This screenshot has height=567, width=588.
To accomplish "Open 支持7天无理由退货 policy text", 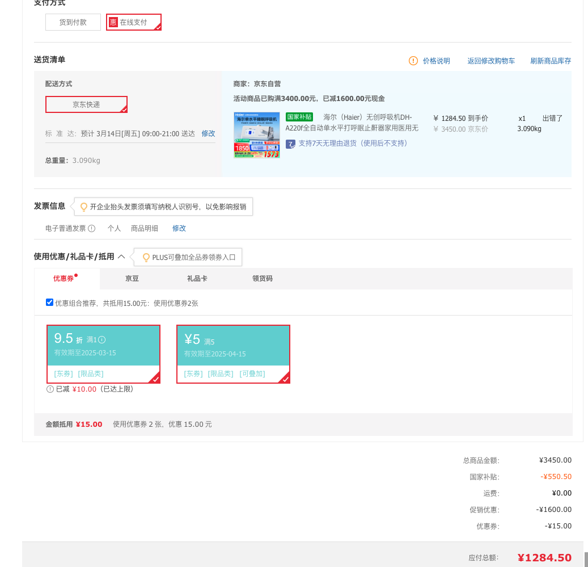I will point(353,144).
